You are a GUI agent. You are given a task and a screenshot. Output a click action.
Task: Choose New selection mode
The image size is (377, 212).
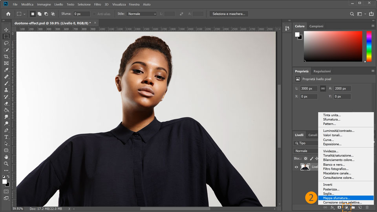[33, 14]
